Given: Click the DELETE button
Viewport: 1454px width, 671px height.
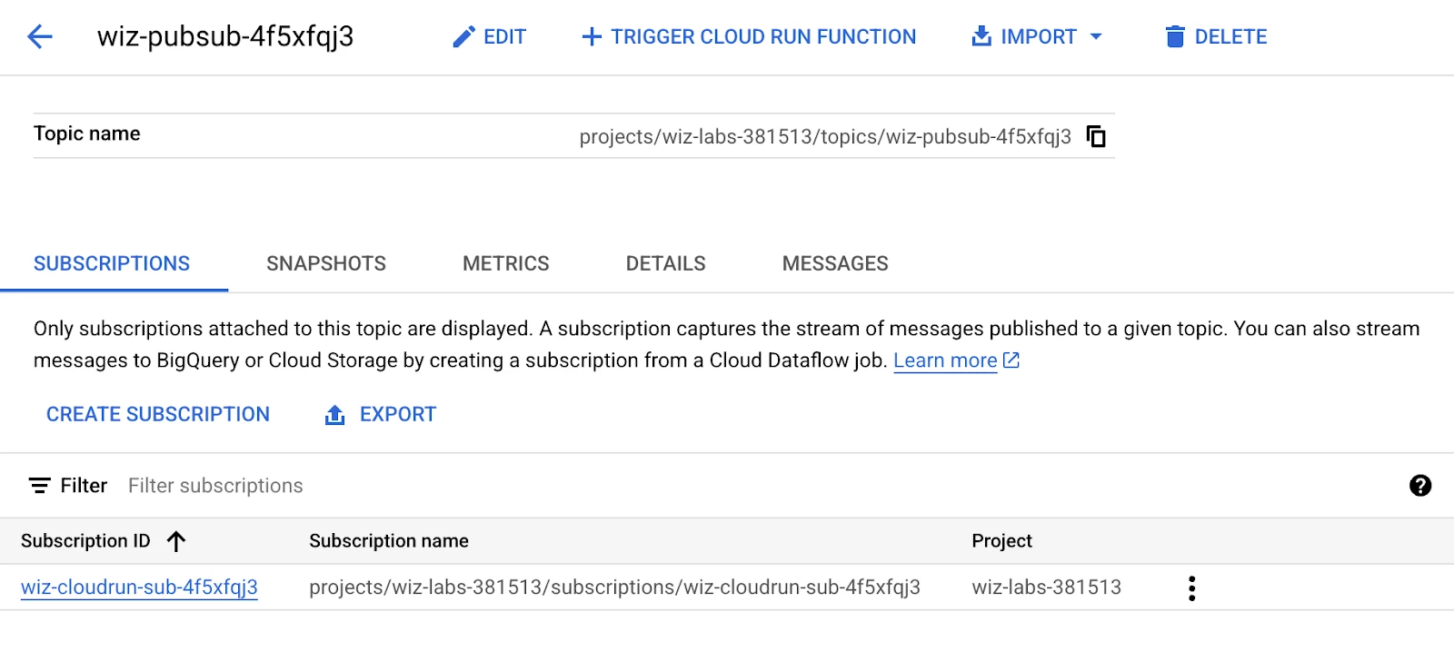Looking at the screenshot, I should click(x=1215, y=36).
